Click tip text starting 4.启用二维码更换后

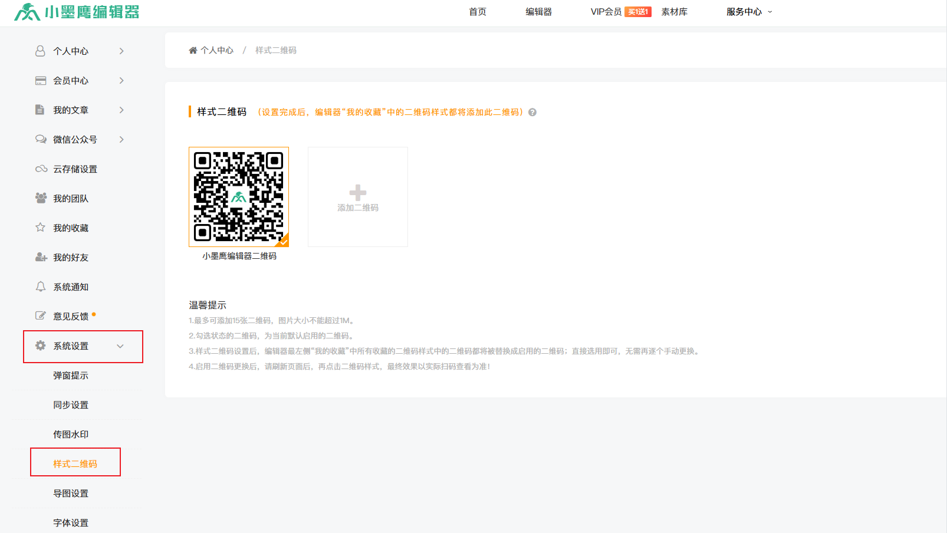click(x=340, y=366)
